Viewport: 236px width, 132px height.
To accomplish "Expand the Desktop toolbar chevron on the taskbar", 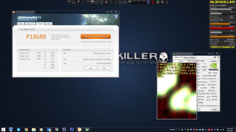I will coord(176,128).
